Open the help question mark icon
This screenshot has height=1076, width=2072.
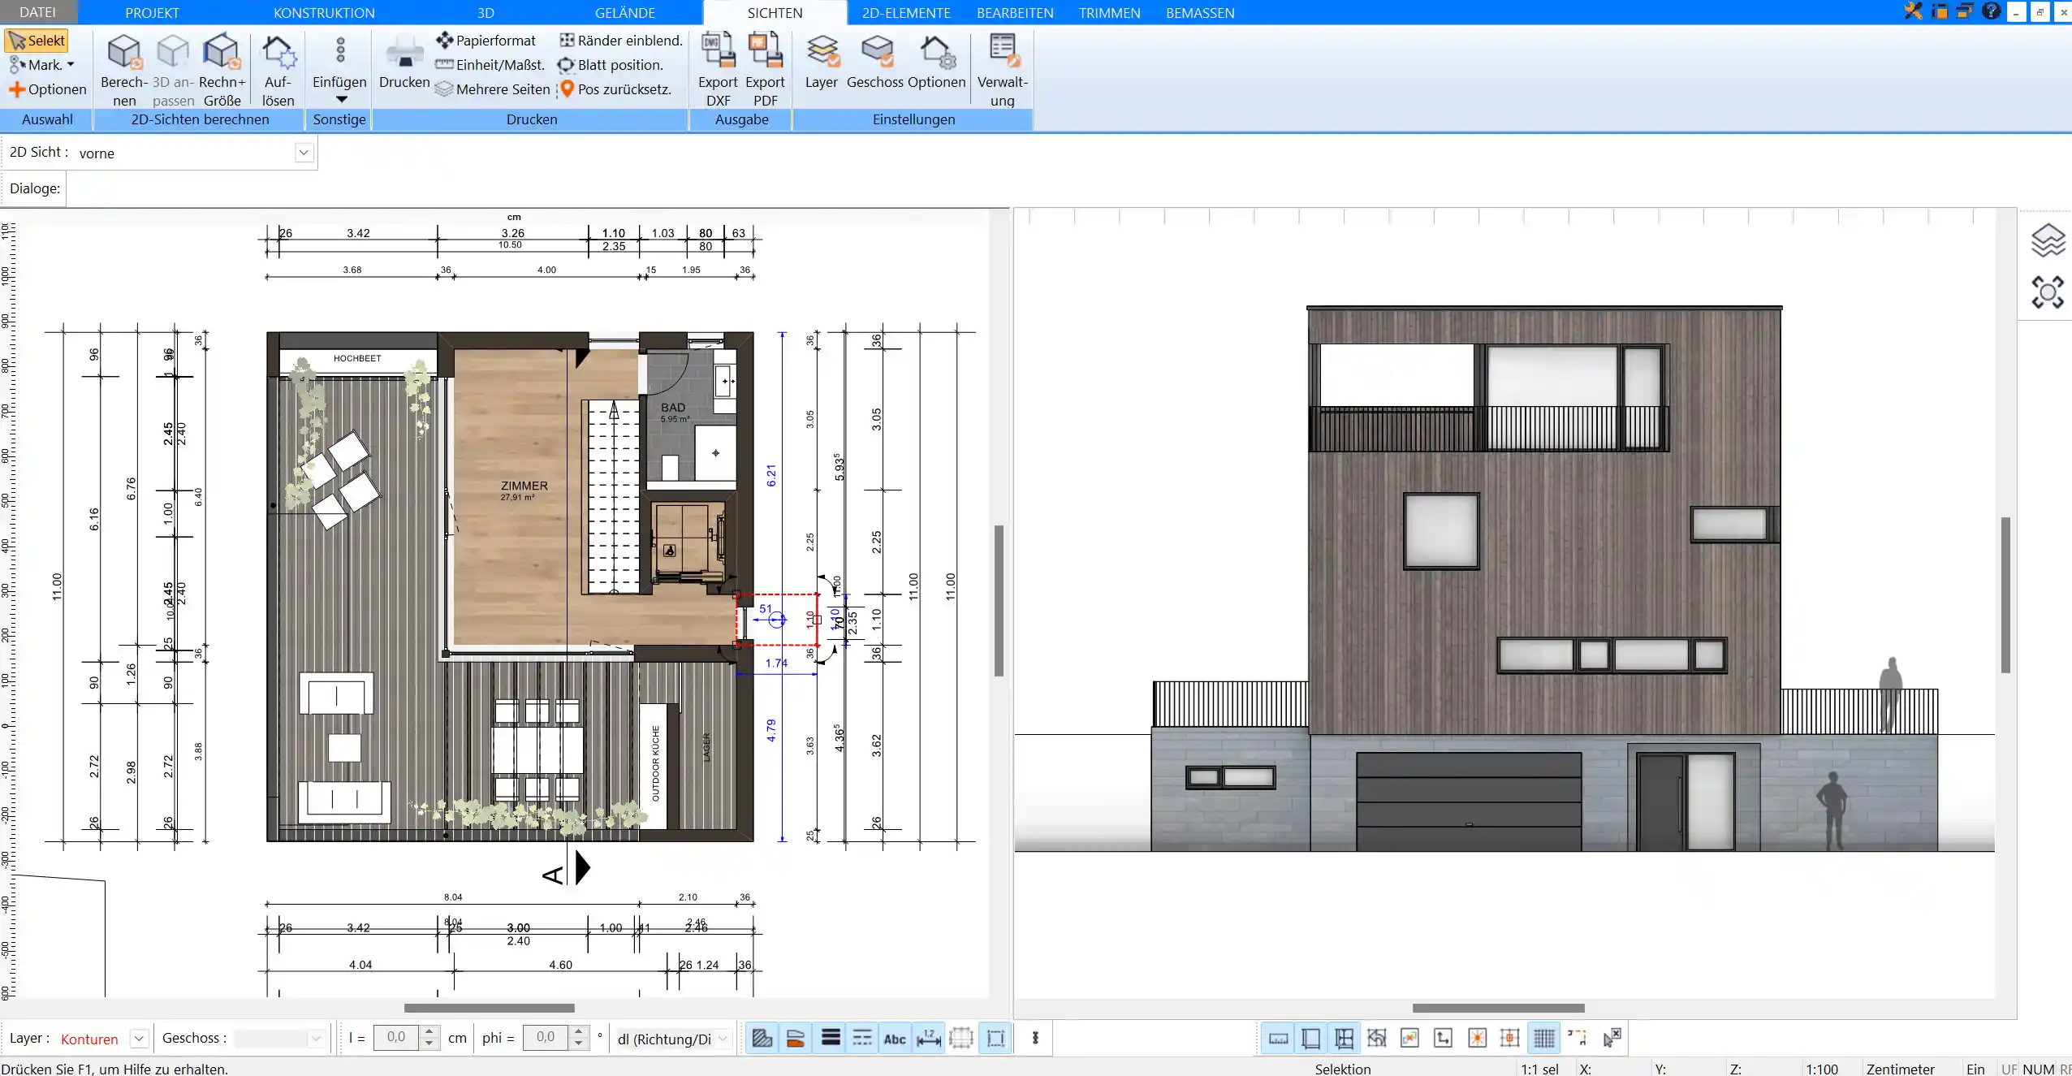click(1990, 11)
